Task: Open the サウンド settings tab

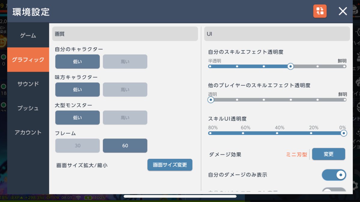Action: [x=28, y=84]
